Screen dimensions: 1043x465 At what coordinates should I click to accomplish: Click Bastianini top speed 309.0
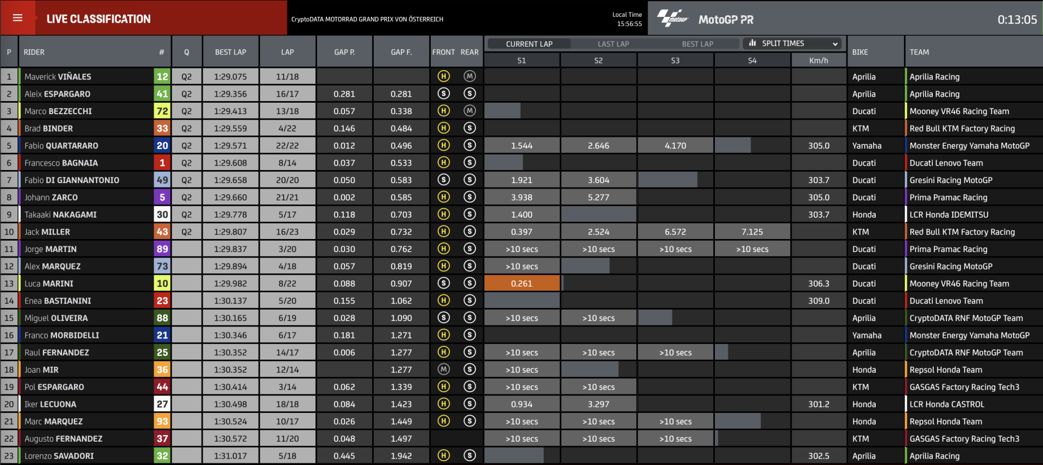[x=819, y=301]
